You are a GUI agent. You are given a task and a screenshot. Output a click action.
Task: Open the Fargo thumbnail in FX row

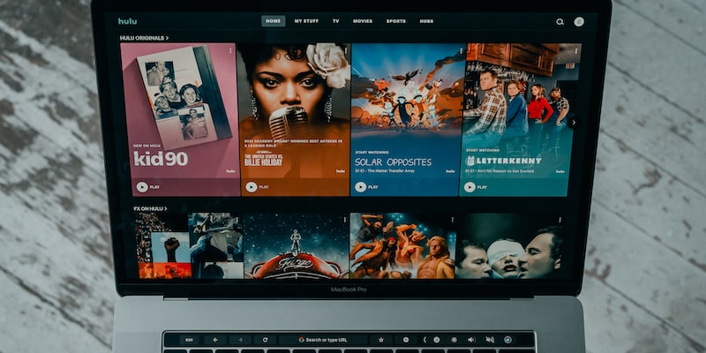tap(296, 246)
